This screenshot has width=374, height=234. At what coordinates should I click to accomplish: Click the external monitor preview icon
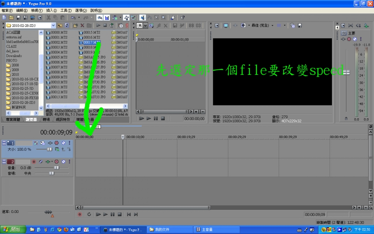(x=226, y=25)
